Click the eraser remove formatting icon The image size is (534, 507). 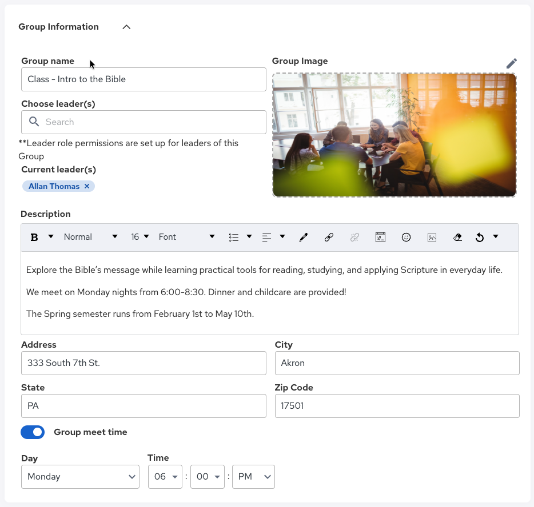(x=457, y=238)
